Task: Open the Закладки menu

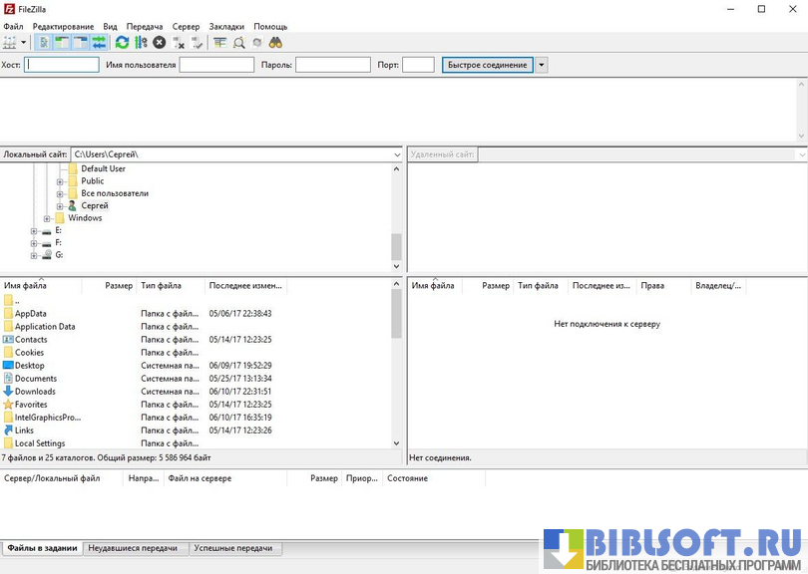Action: coord(226,27)
